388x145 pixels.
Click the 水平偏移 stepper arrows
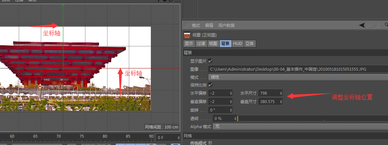(x=231, y=93)
